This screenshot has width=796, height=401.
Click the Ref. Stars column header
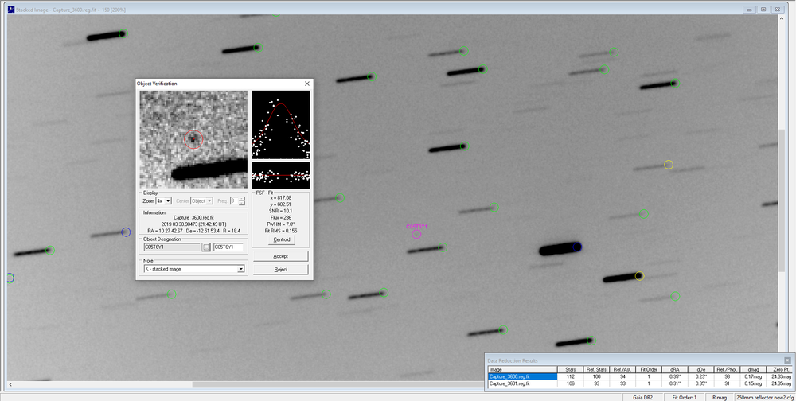click(x=596, y=369)
